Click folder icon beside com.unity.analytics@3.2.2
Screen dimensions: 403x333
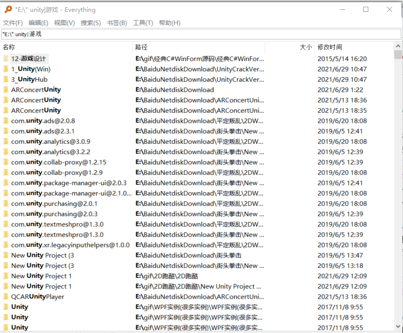click(x=6, y=152)
